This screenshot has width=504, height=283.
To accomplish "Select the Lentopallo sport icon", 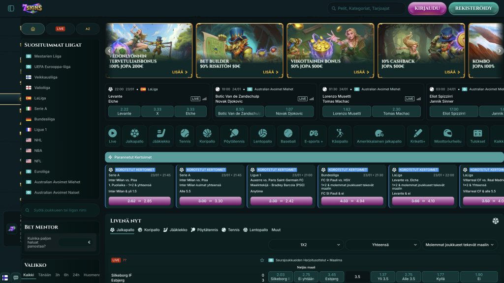I will [263, 136].
